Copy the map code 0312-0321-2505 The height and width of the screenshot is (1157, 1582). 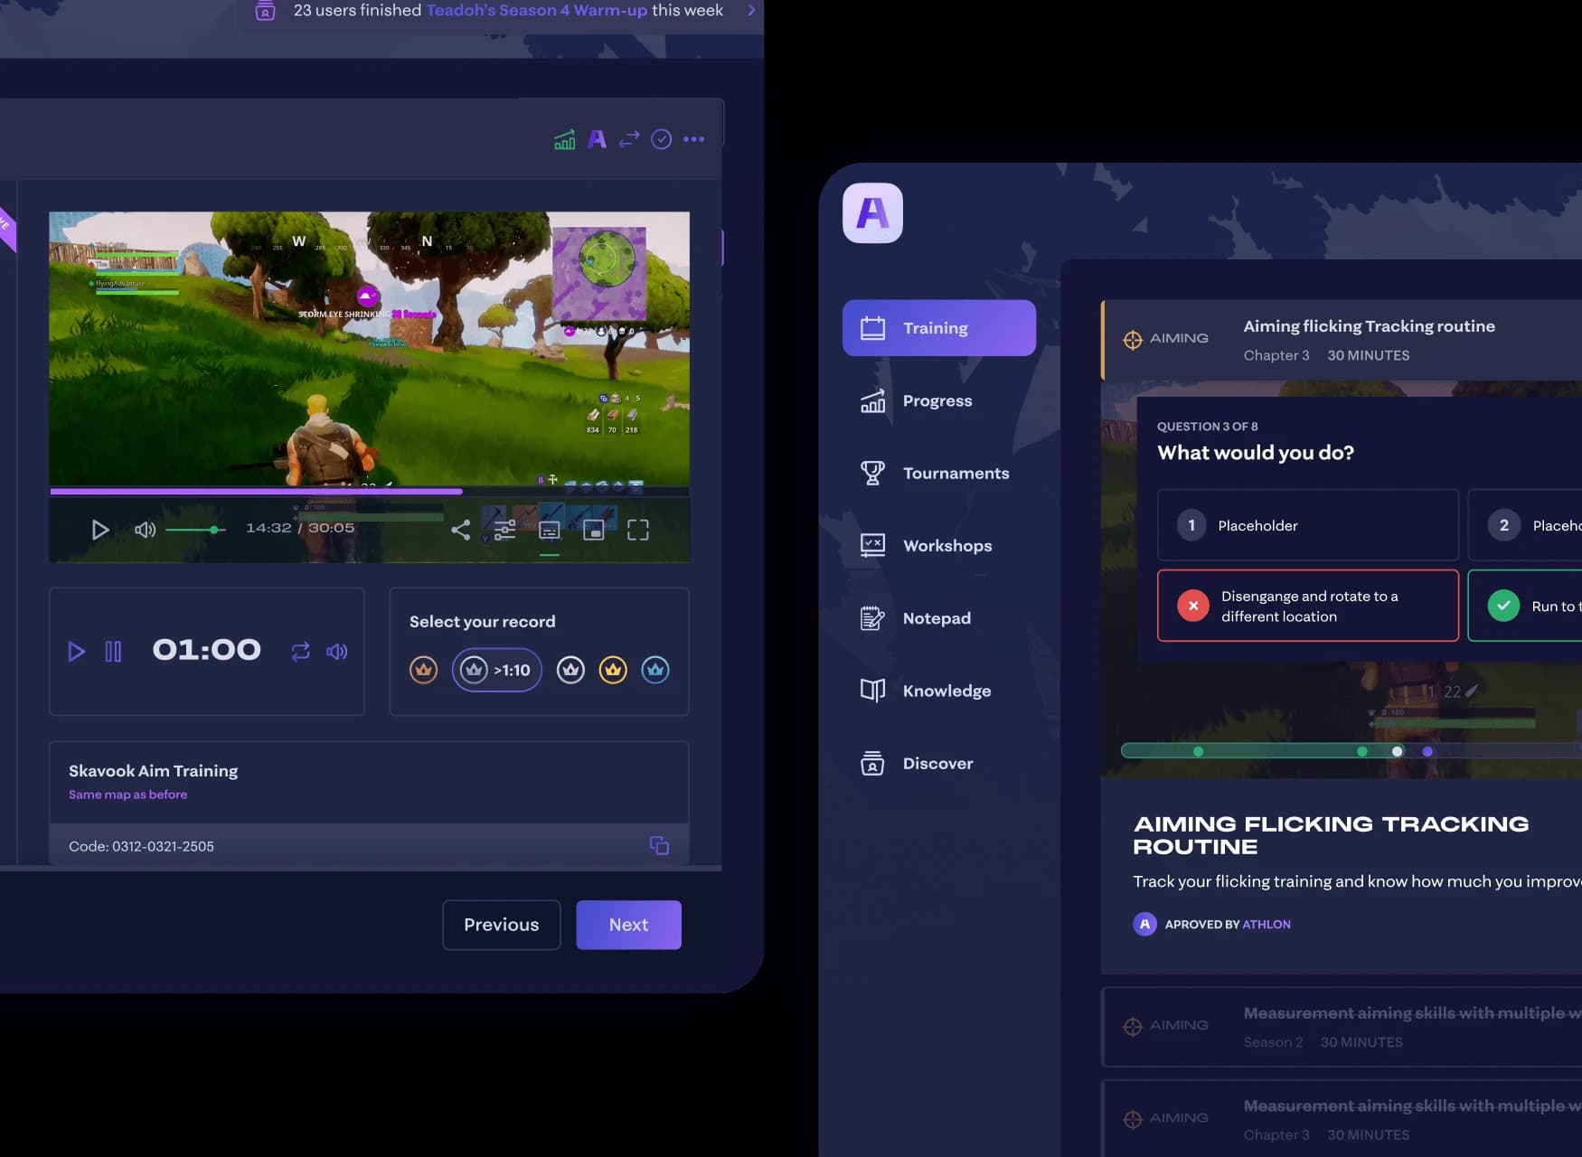tap(660, 846)
